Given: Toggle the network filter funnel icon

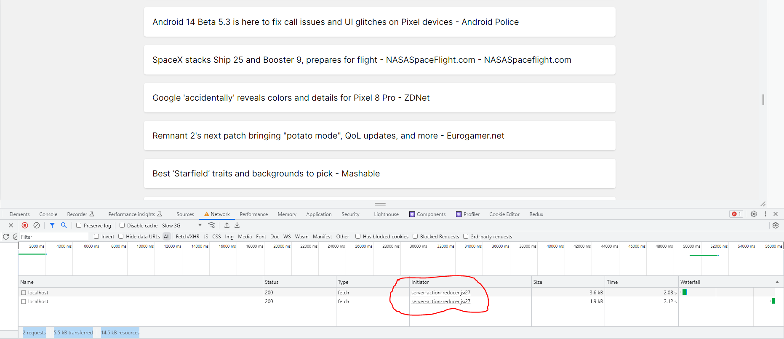Looking at the screenshot, I should click(x=52, y=225).
